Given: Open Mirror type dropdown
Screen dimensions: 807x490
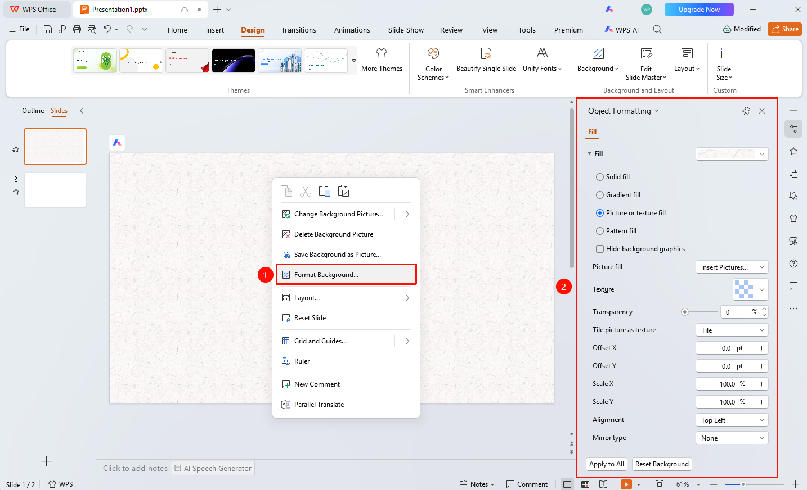Looking at the screenshot, I should click(x=732, y=438).
